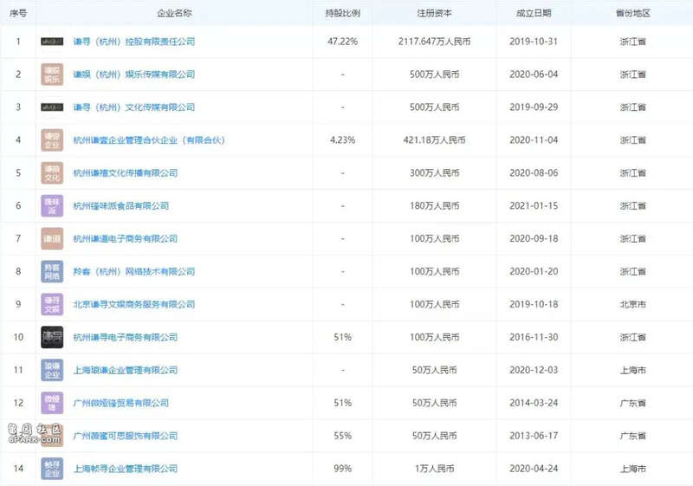The width and height of the screenshot is (693, 486).
Task: Open 谦寻（杭州）控股有限责任公司 company link
Action: click(134, 42)
